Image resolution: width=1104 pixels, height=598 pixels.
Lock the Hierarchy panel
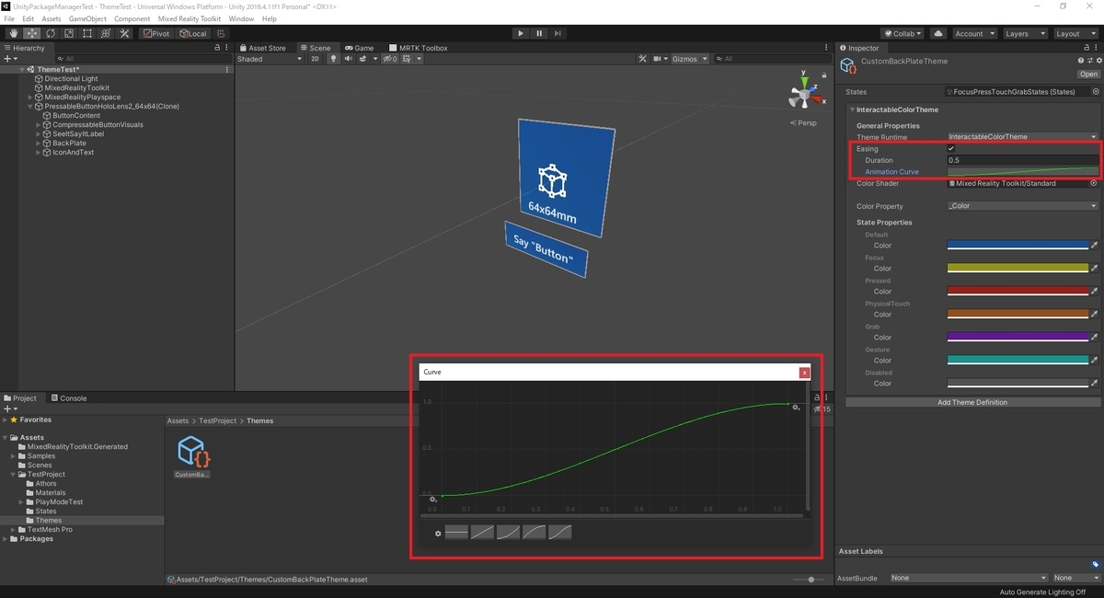pos(217,48)
